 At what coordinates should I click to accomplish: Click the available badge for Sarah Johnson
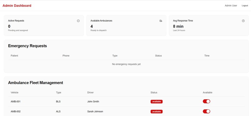tap(157, 112)
